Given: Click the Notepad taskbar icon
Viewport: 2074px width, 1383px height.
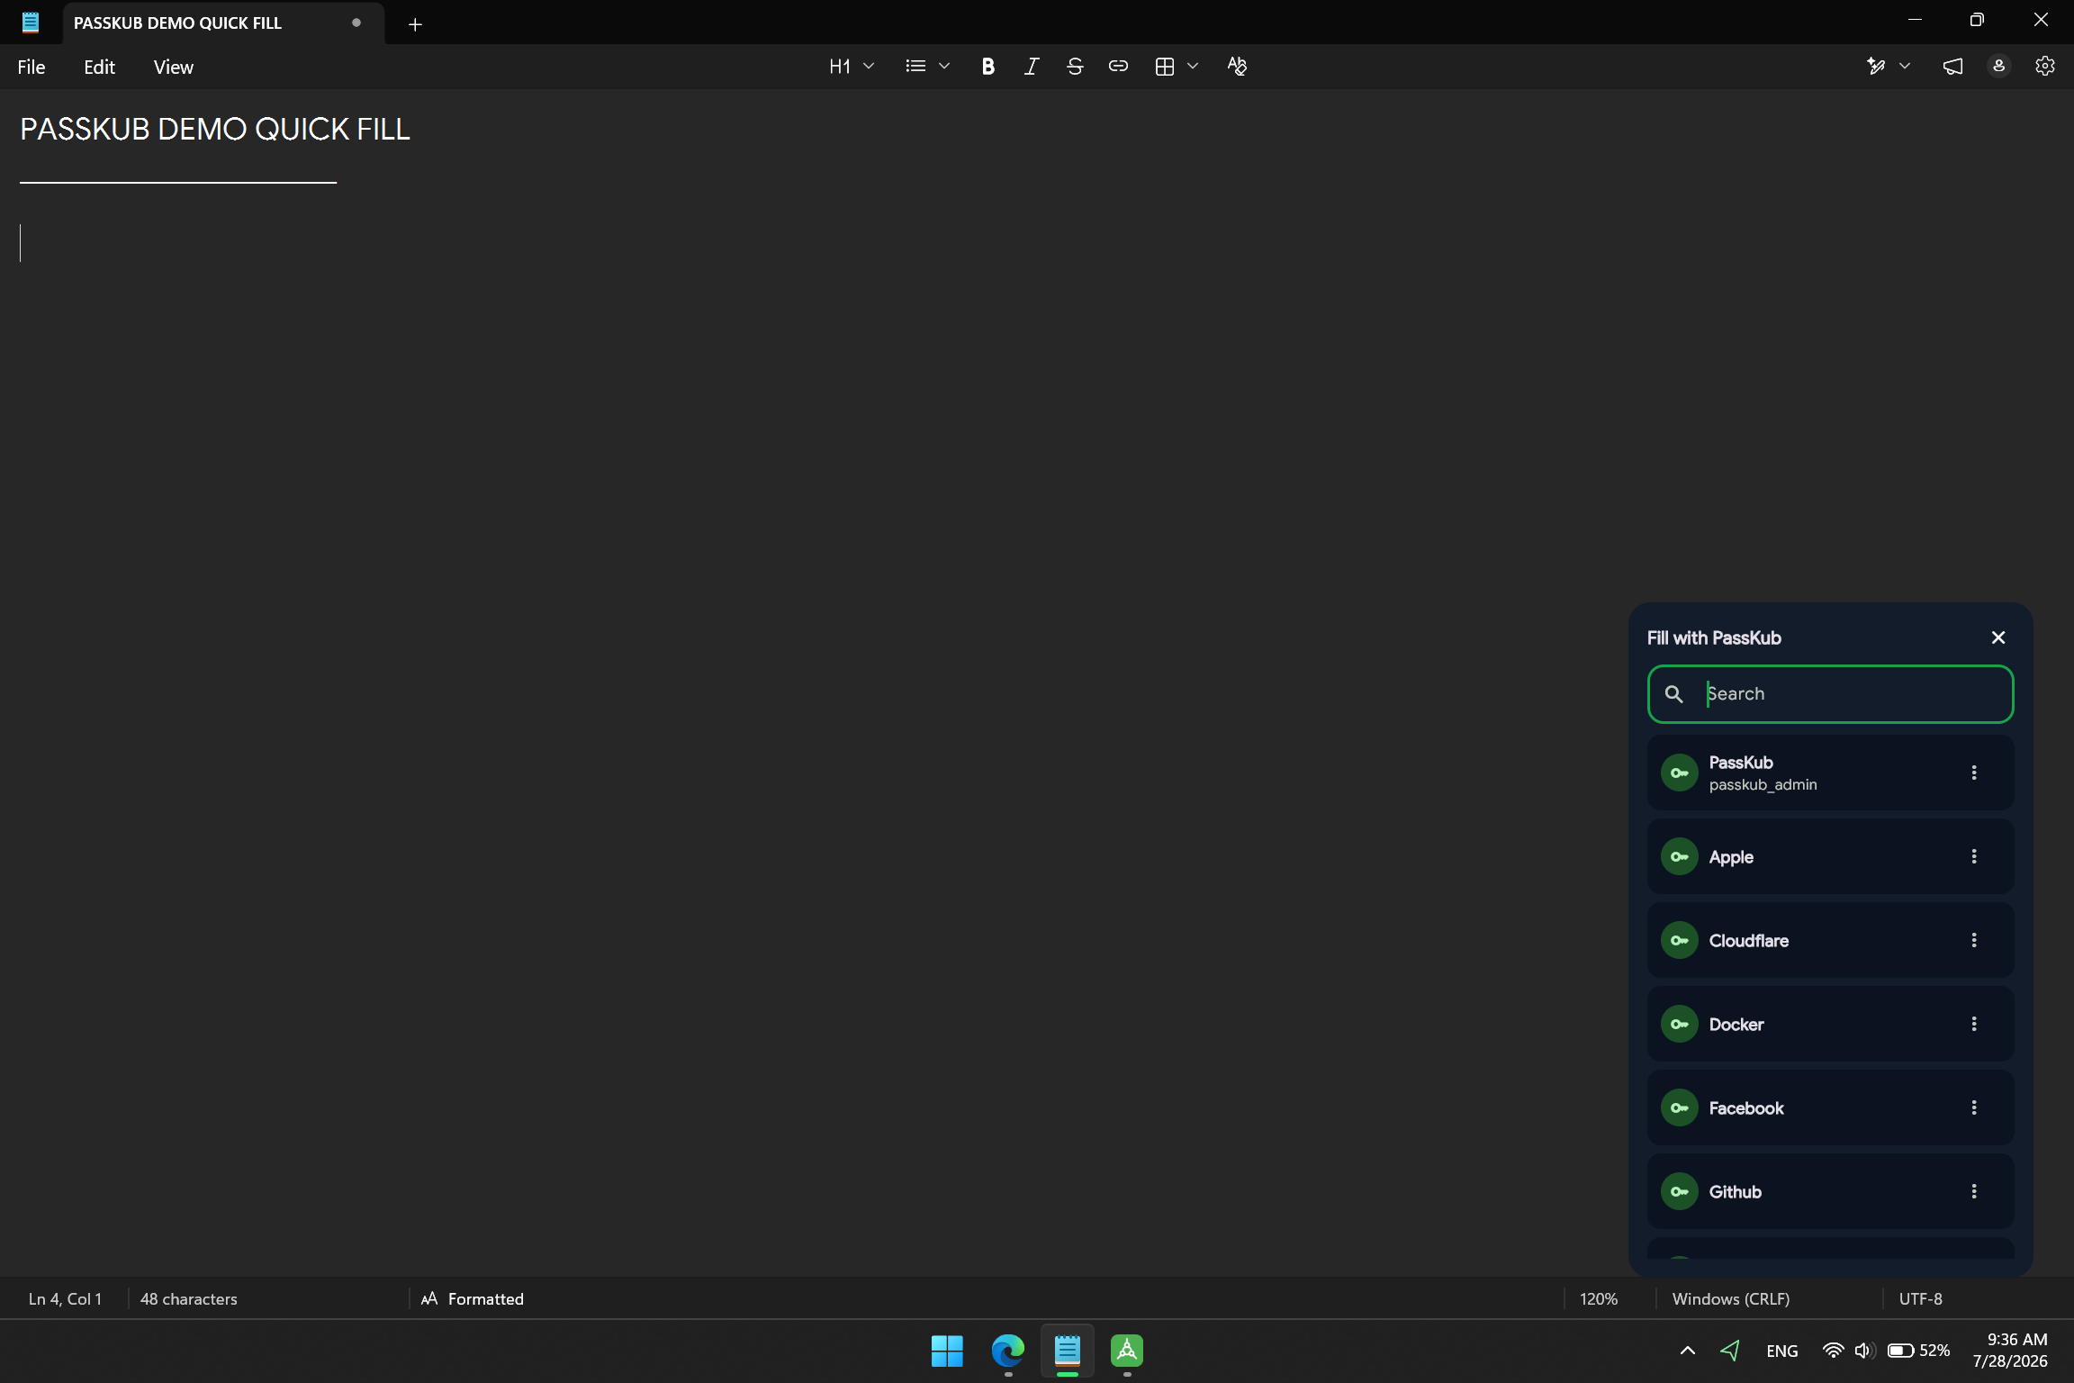Looking at the screenshot, I should click(x=1068, y=1351).
